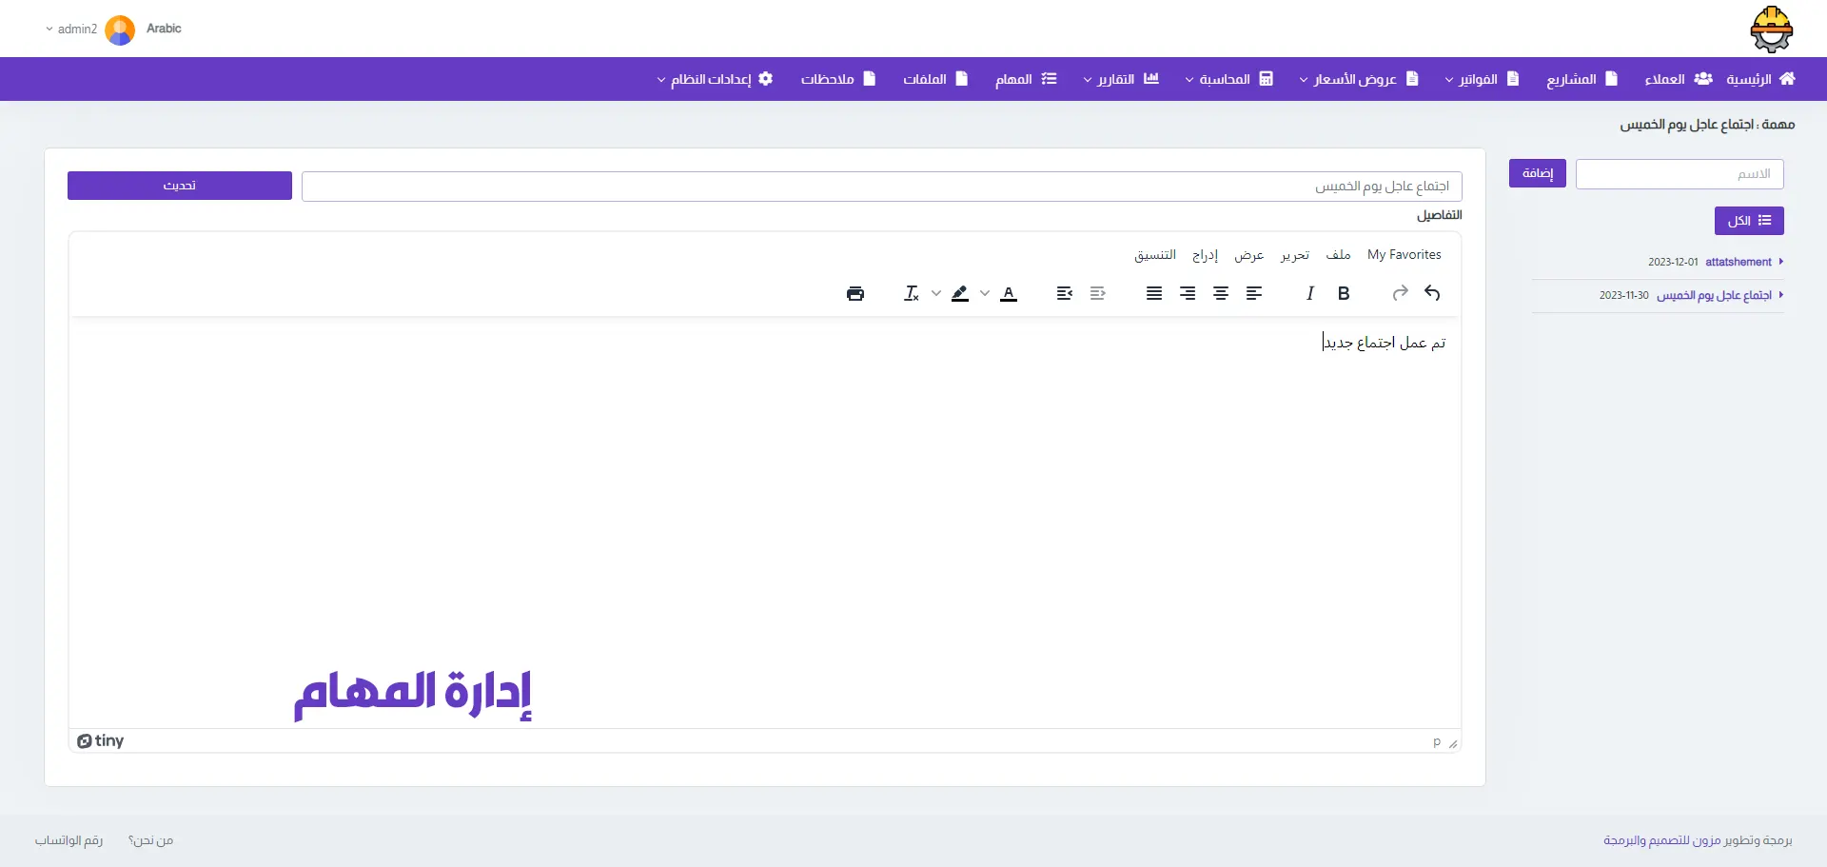
Task: Click the الاسم name input field
Action: tap(1679, 174)
